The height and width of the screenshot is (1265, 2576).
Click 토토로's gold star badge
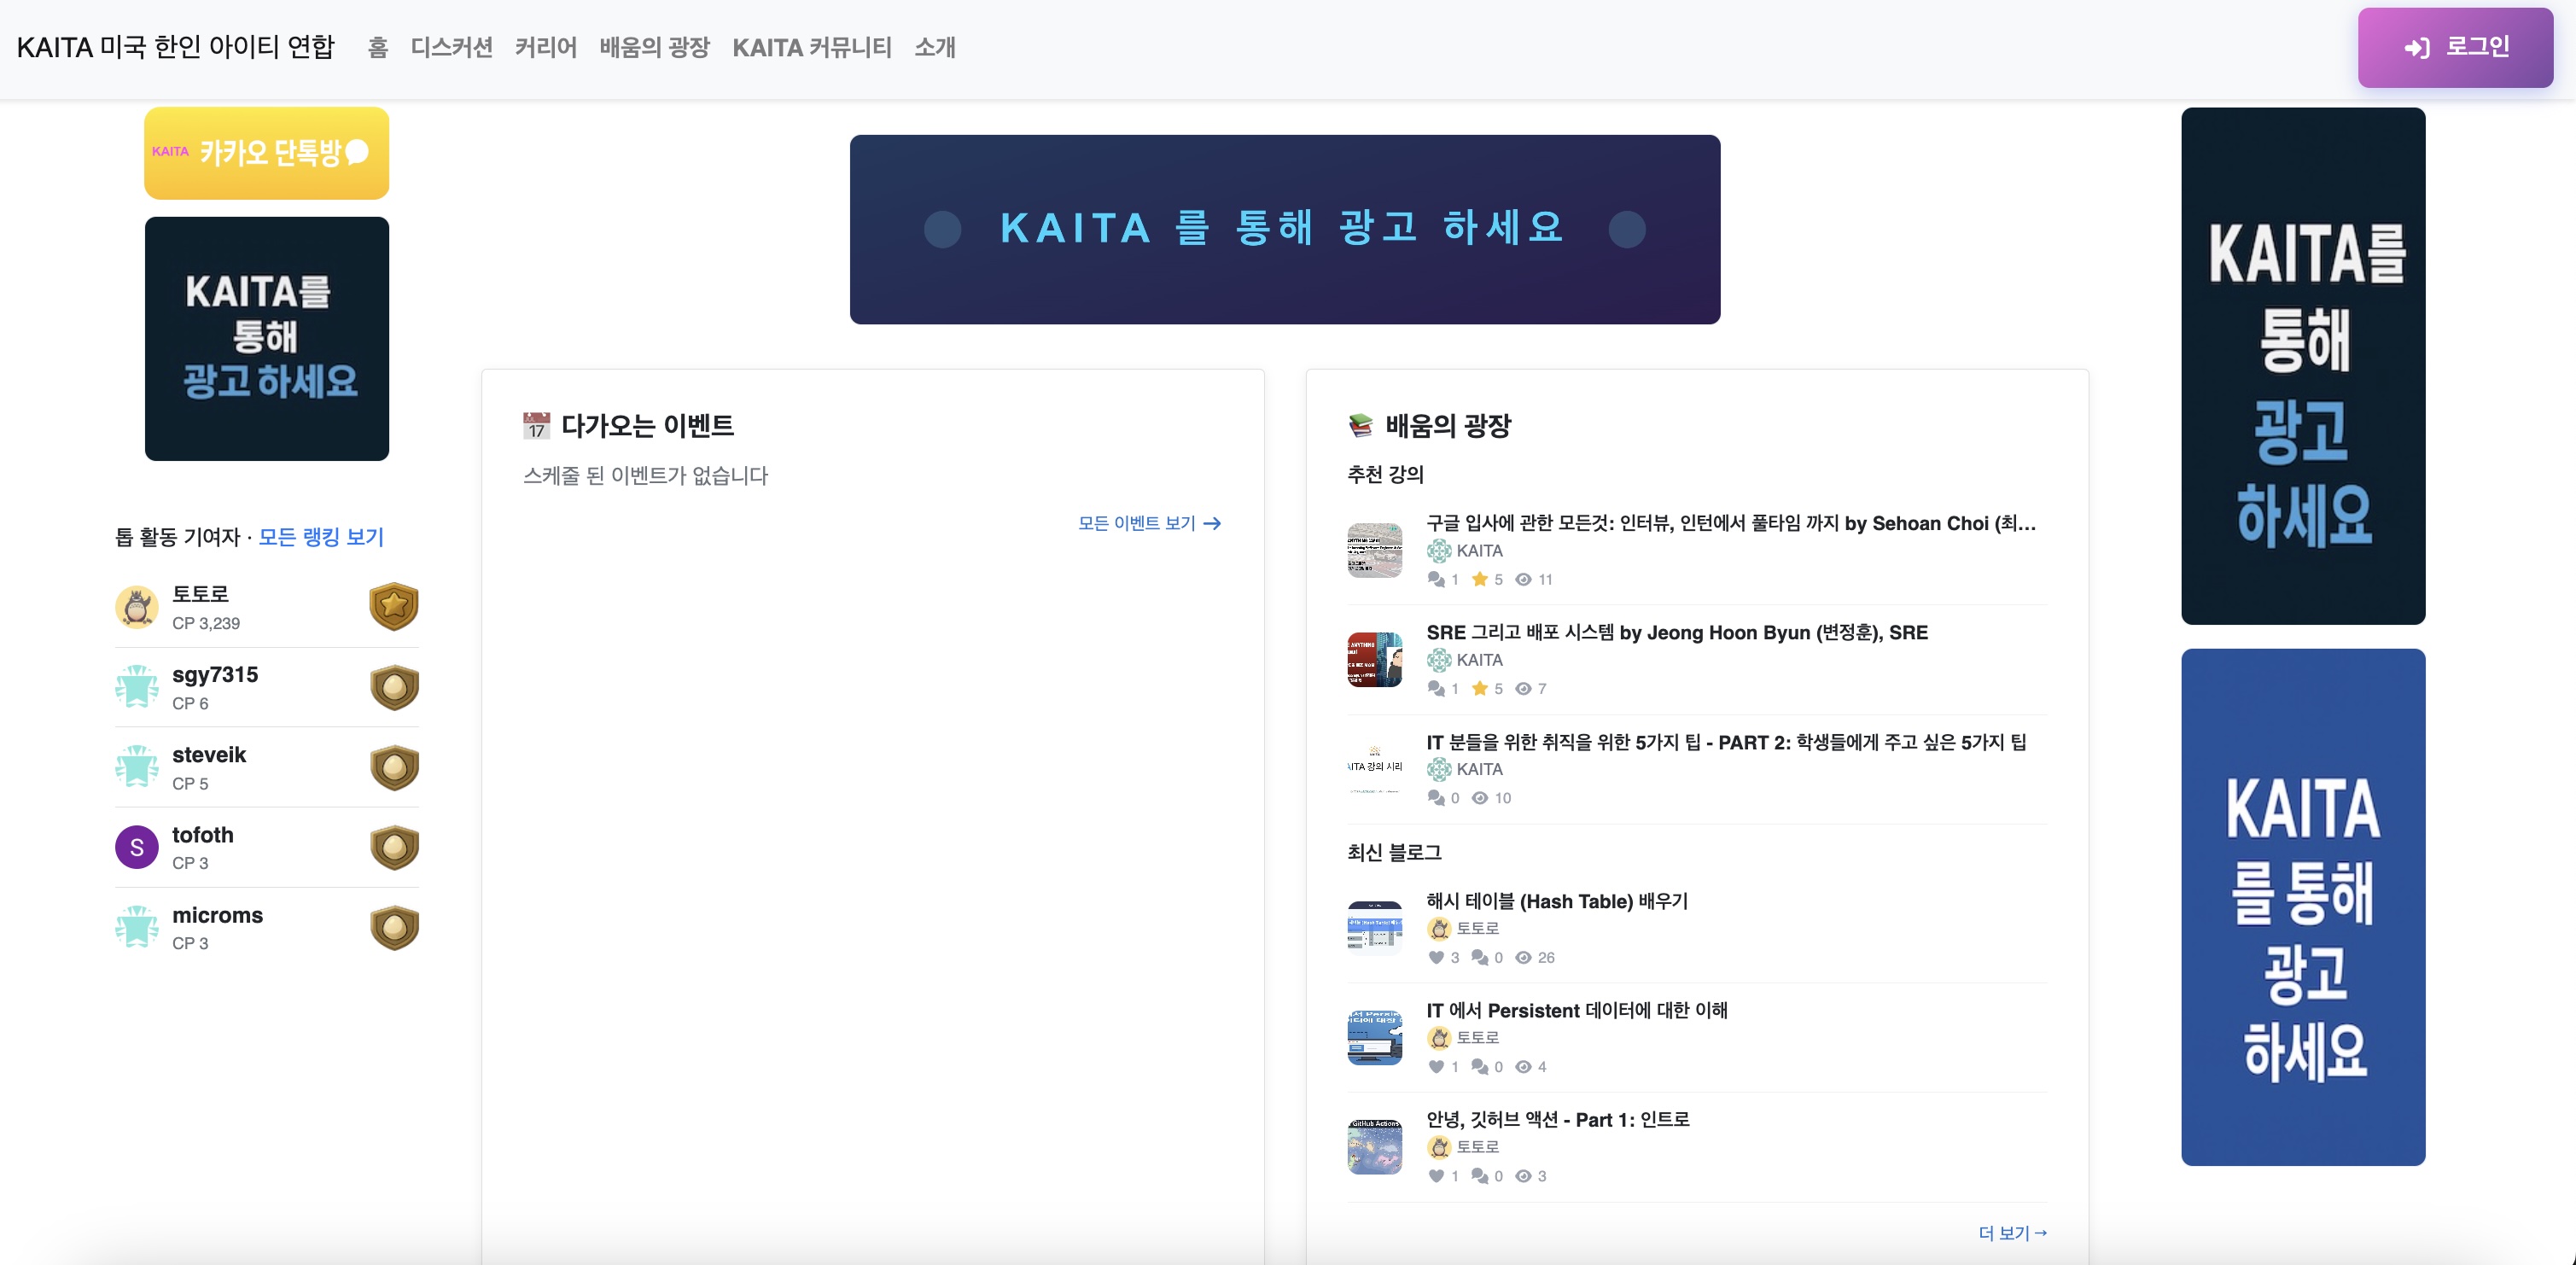click(x=394, y=606)
